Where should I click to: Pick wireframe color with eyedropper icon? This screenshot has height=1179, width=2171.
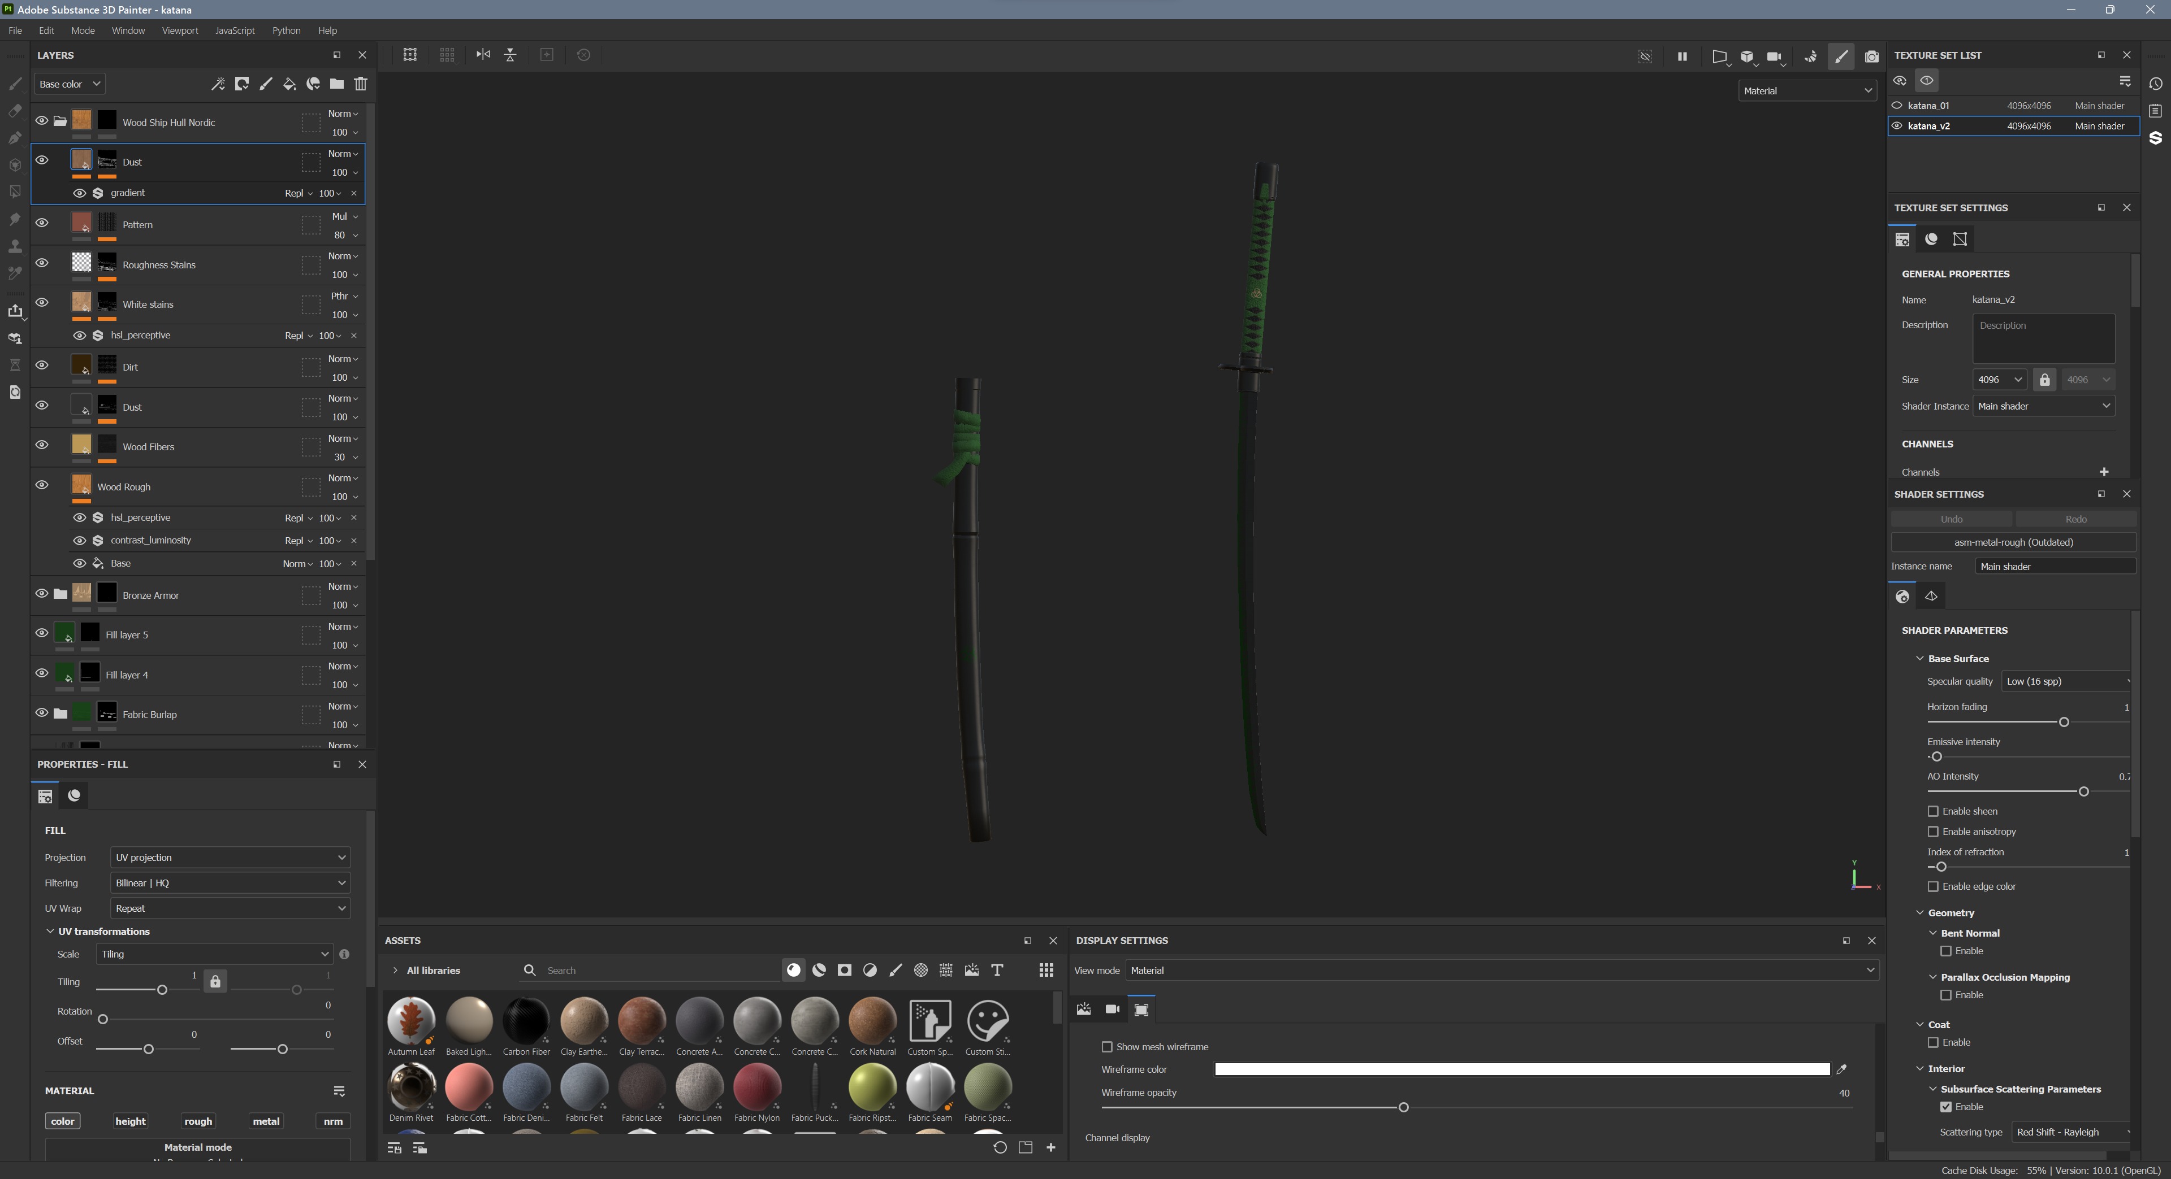pos(1841,1069)
